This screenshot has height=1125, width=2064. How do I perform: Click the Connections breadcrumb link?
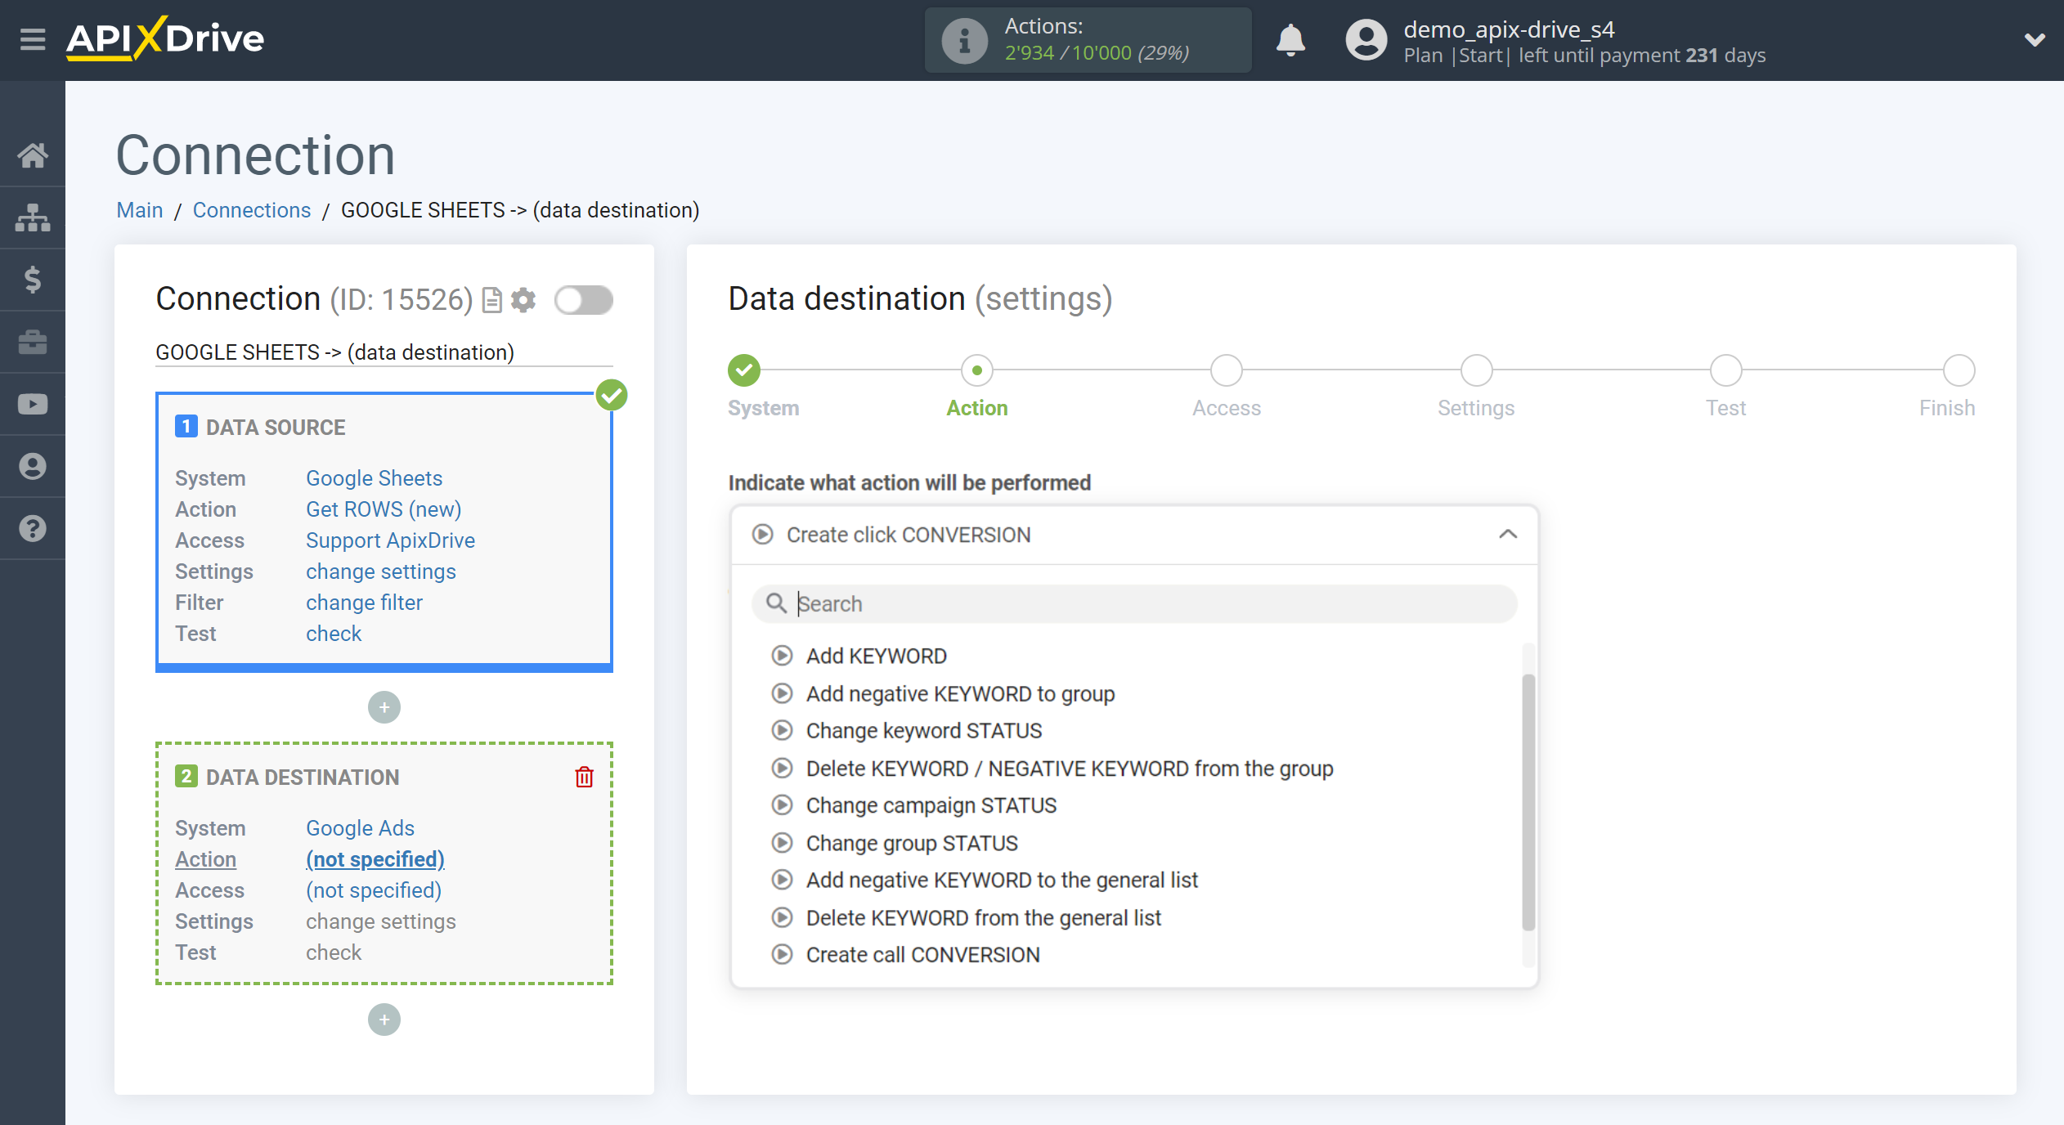pos(252,210)
